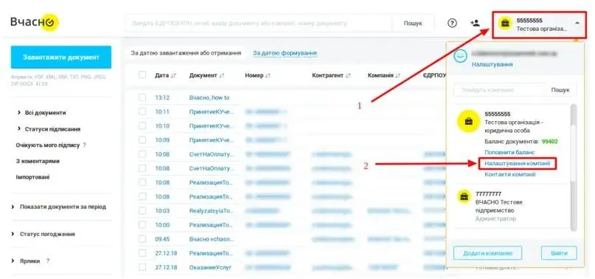The width and height of the screenshot is (595, 279).
Task: Select the checkbox of the 10:00 row
Action: (142, 225)
